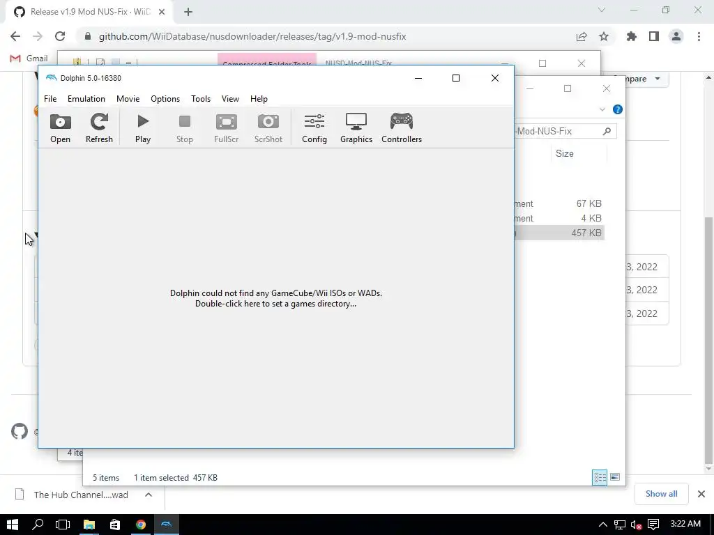Share this page from Chrome's address bar
The height and width of the screenshot is (535, 714).
pos(582,36)
